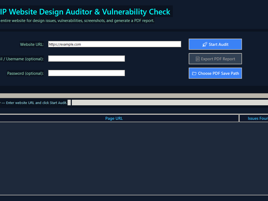Click the Website URL label
268x201 pixels.
point(32,44)
